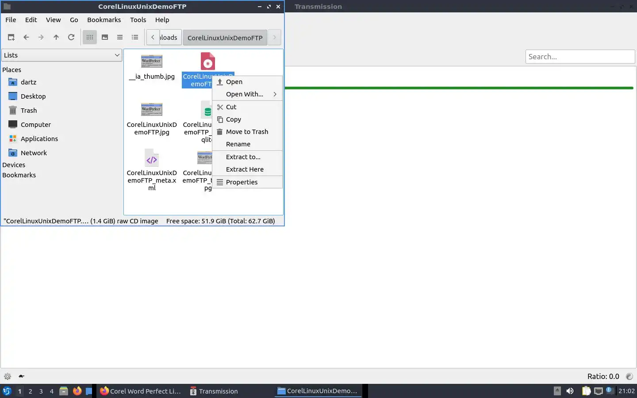Choose Move to Trash
Screen dimensions: 637x398
tap(247, 132)
